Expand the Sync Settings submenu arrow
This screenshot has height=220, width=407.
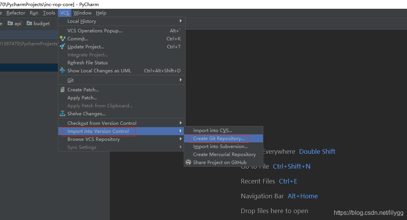(181, 147)
